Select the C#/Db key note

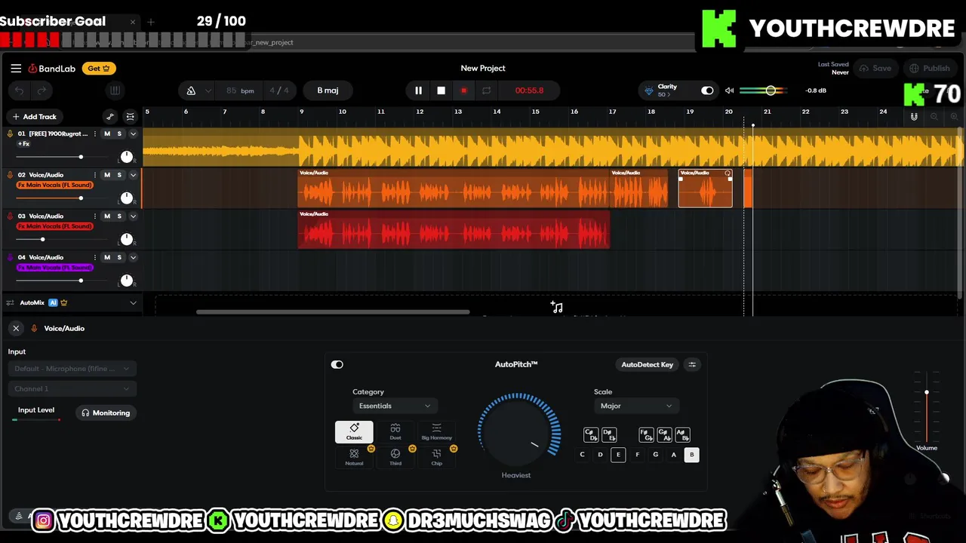(591, 435)
